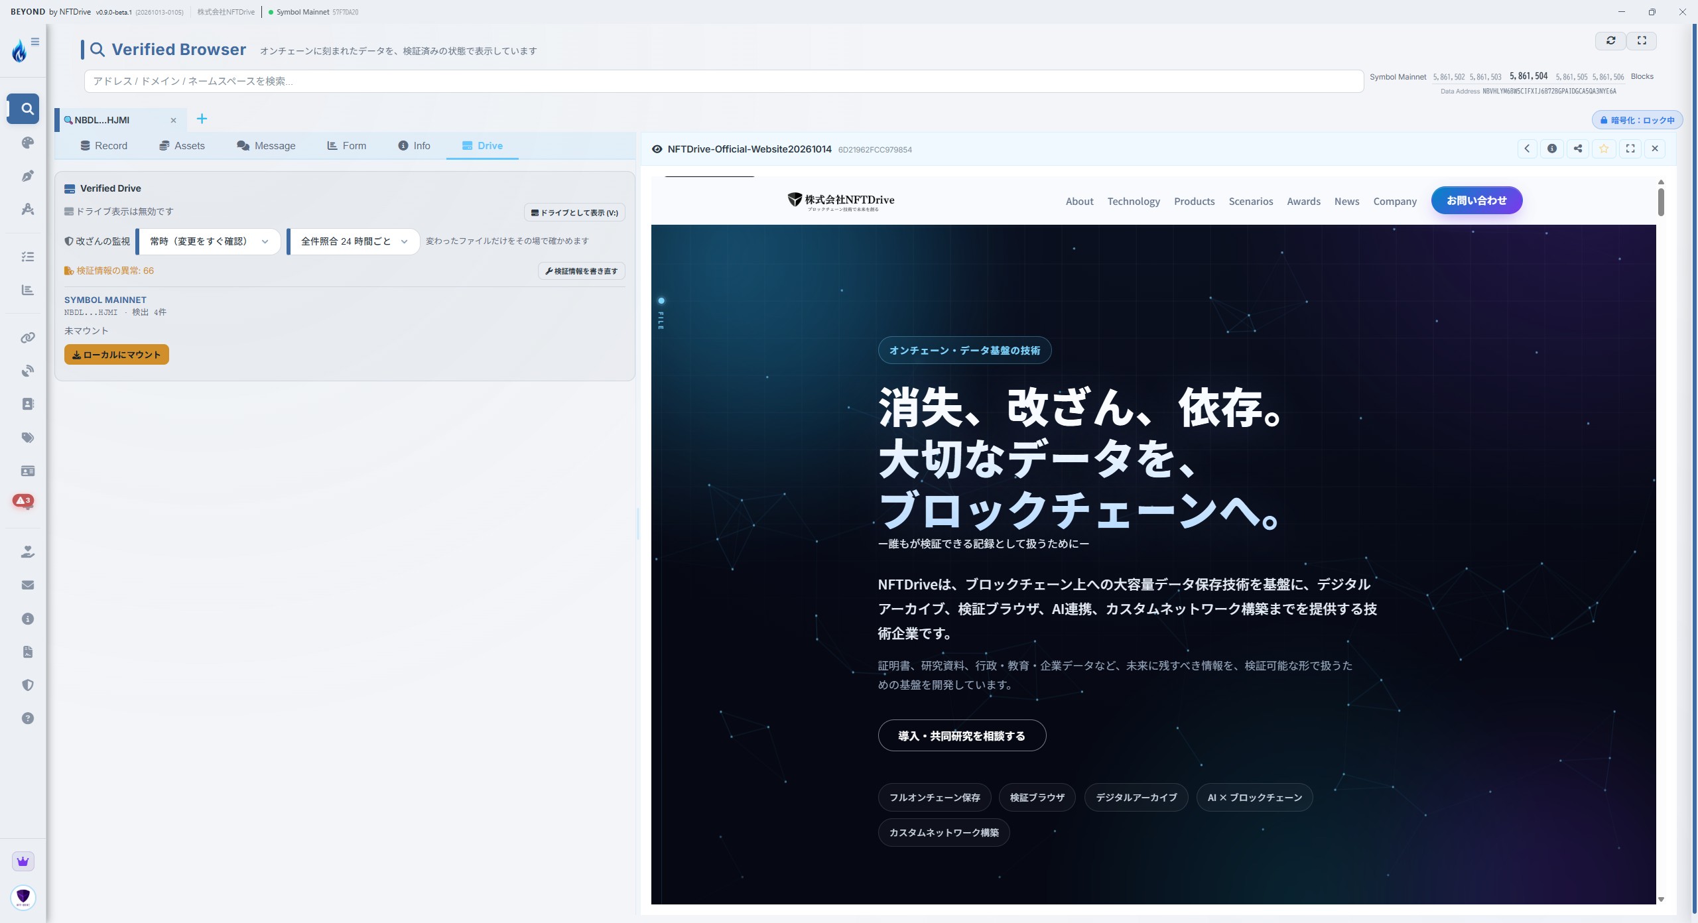
Task: Add a new browser tab with plus
Action: click(x=202, y=119)
